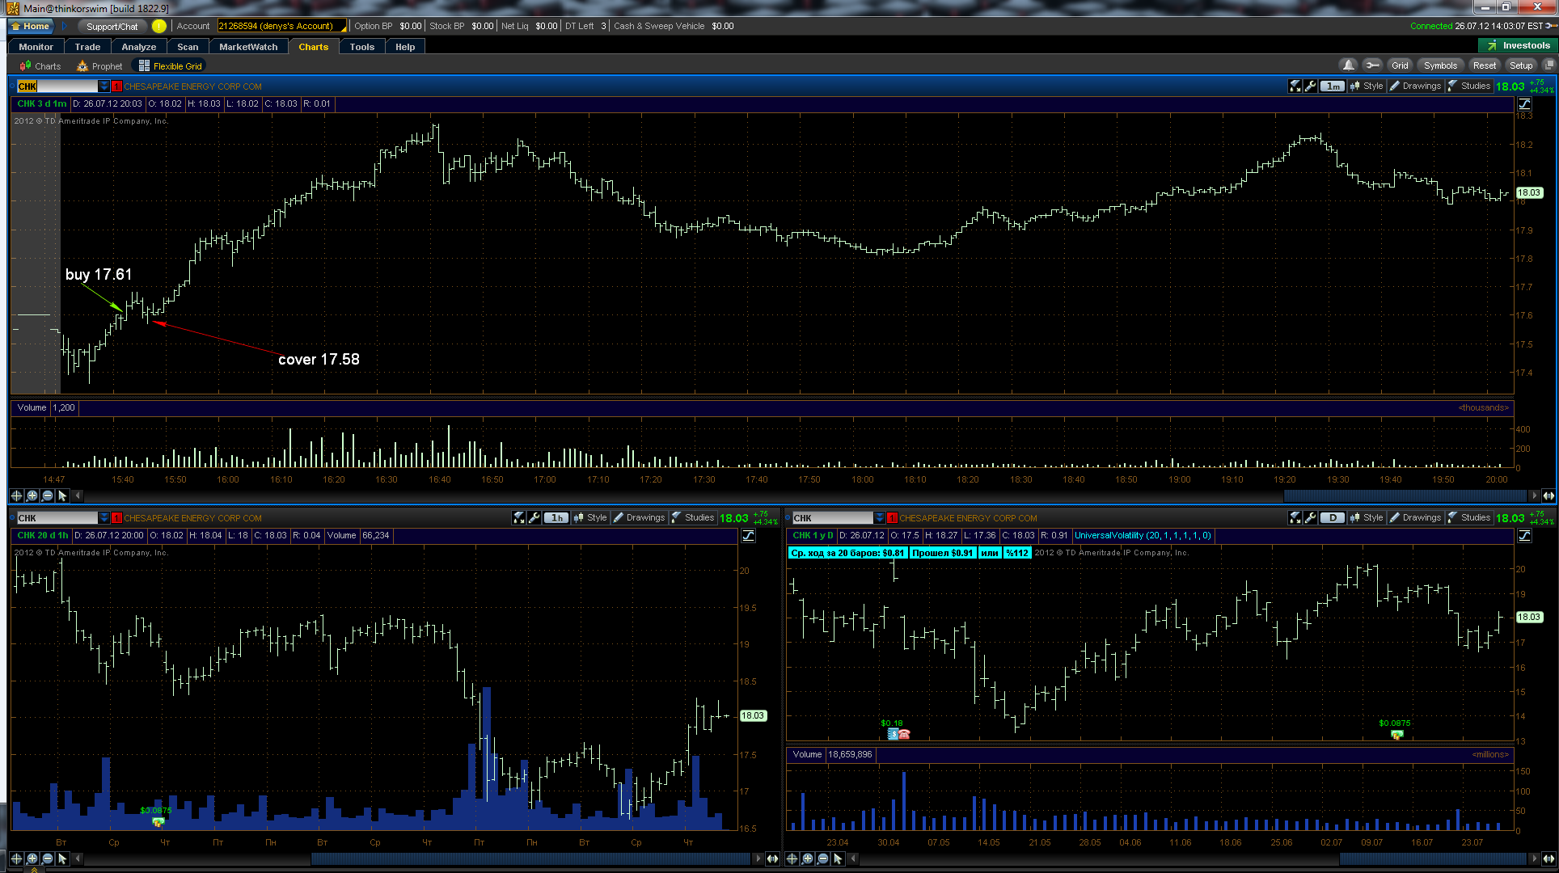Click the Symbols button
The image size is (1559, 873).
[1440, 65]
